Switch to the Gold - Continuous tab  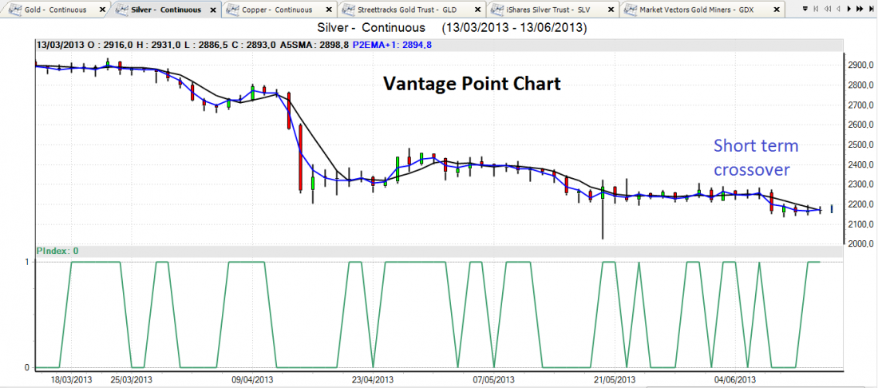56,10
